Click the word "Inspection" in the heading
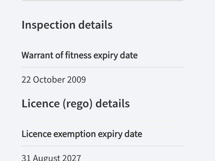This screenshot has width=215, height=161. 48,25
